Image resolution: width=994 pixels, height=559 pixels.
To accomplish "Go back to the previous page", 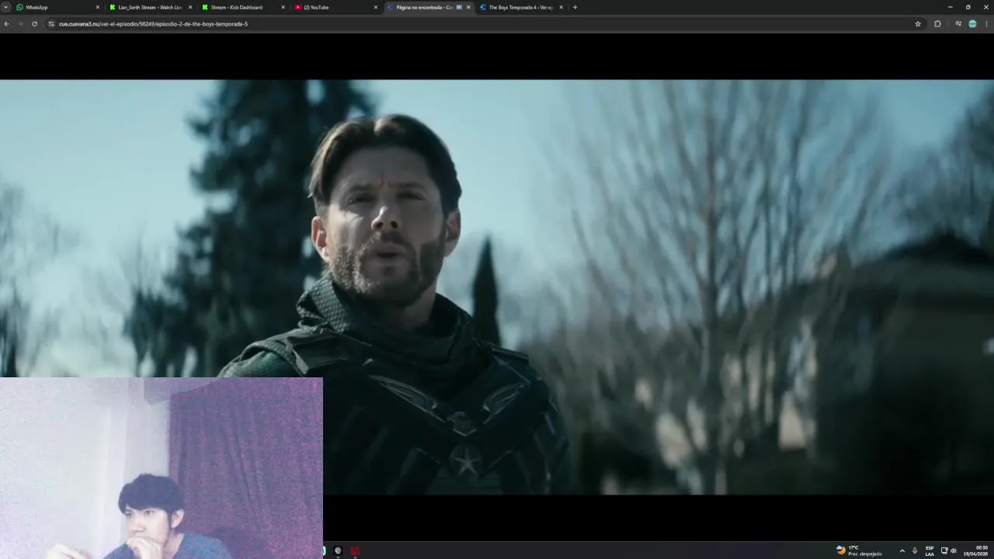I will pos(6,24).
